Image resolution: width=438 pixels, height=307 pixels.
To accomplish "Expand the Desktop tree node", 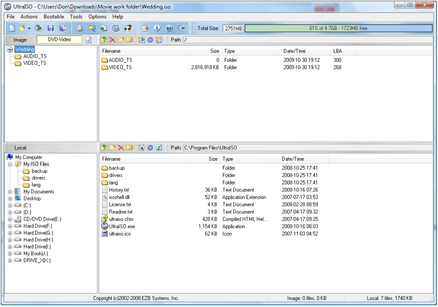I will tap(10, 199).
